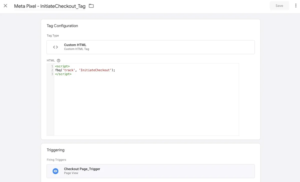Open the HTML field help tooltip
This screenshot has width=300, height=182.
click(x=58, y=60)
